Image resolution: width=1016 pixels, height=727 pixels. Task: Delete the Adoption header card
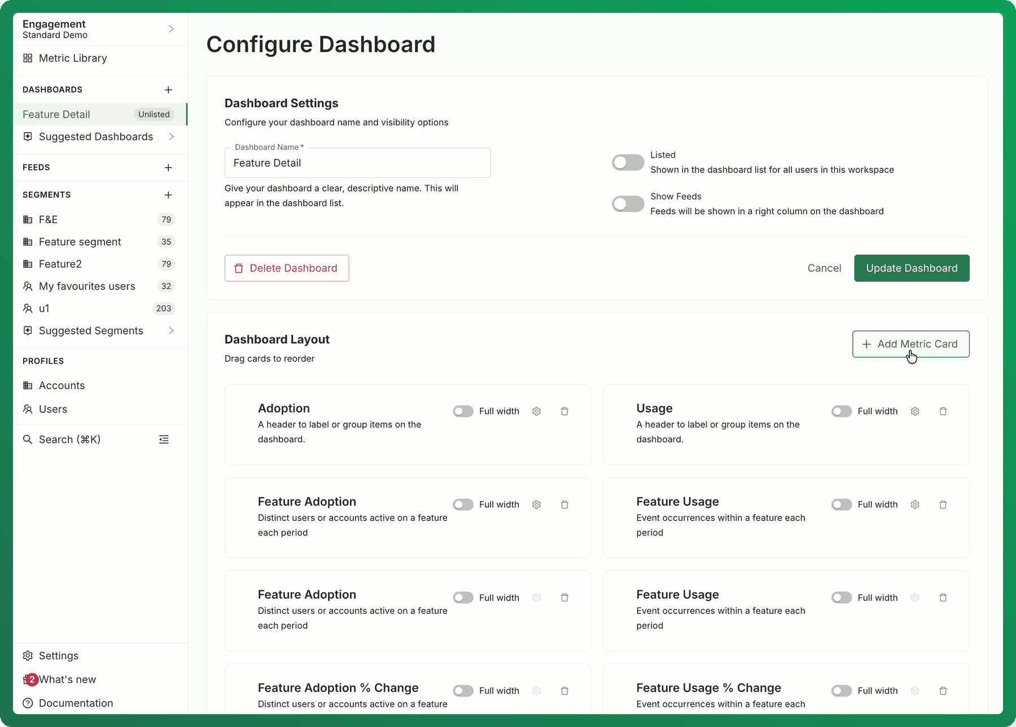[564, 411]
